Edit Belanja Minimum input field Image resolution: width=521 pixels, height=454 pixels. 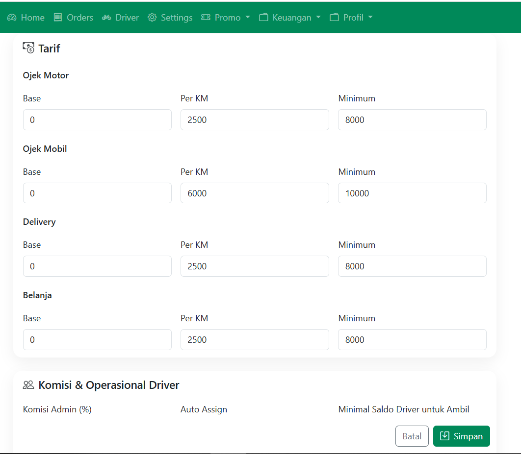point(412,340)
